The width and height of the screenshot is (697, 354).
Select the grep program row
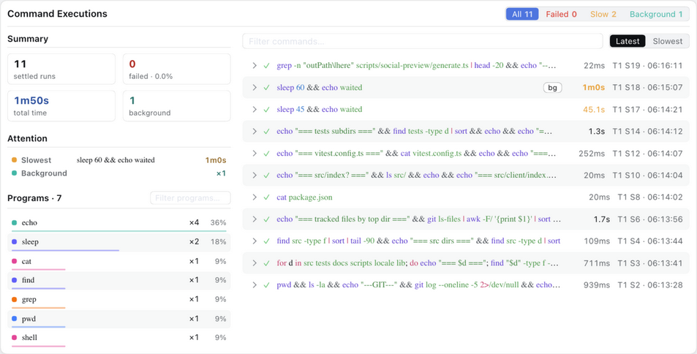click(x=119, y=299)
